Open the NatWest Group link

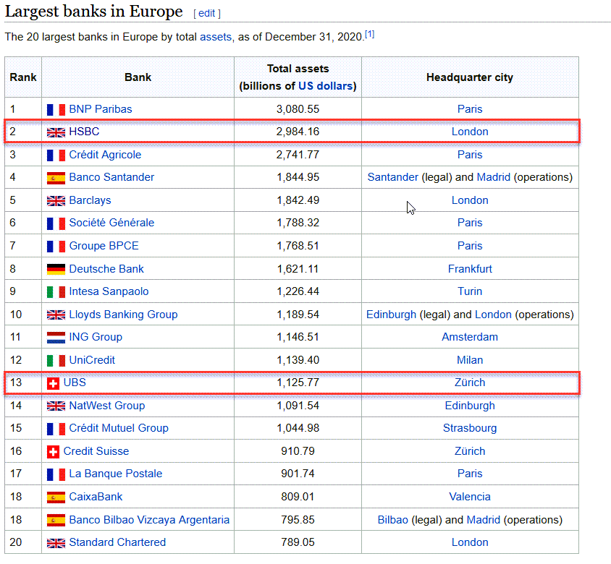(x=106, y=406)
